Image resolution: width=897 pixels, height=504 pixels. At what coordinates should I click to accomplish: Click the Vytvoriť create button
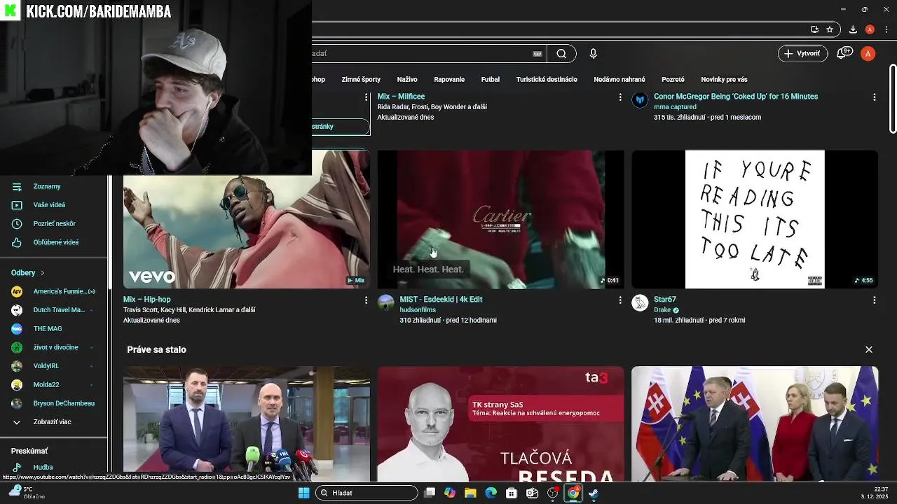point(802,54)
